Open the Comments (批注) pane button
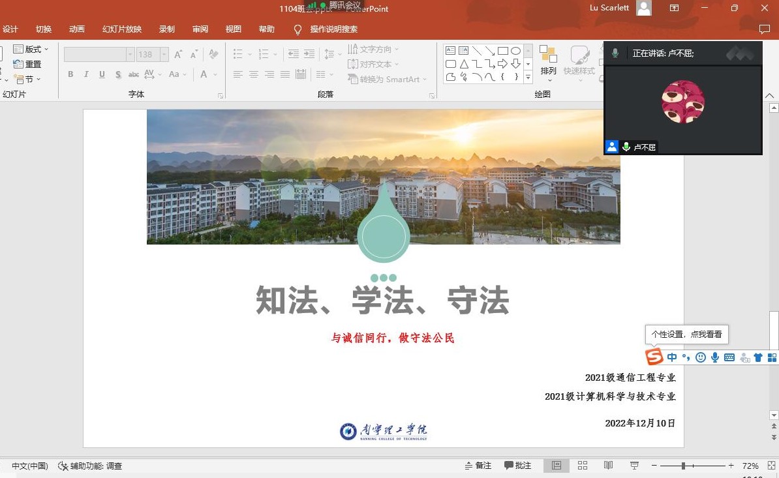Screen dimensions: 779x478 (x=517, y=466)
